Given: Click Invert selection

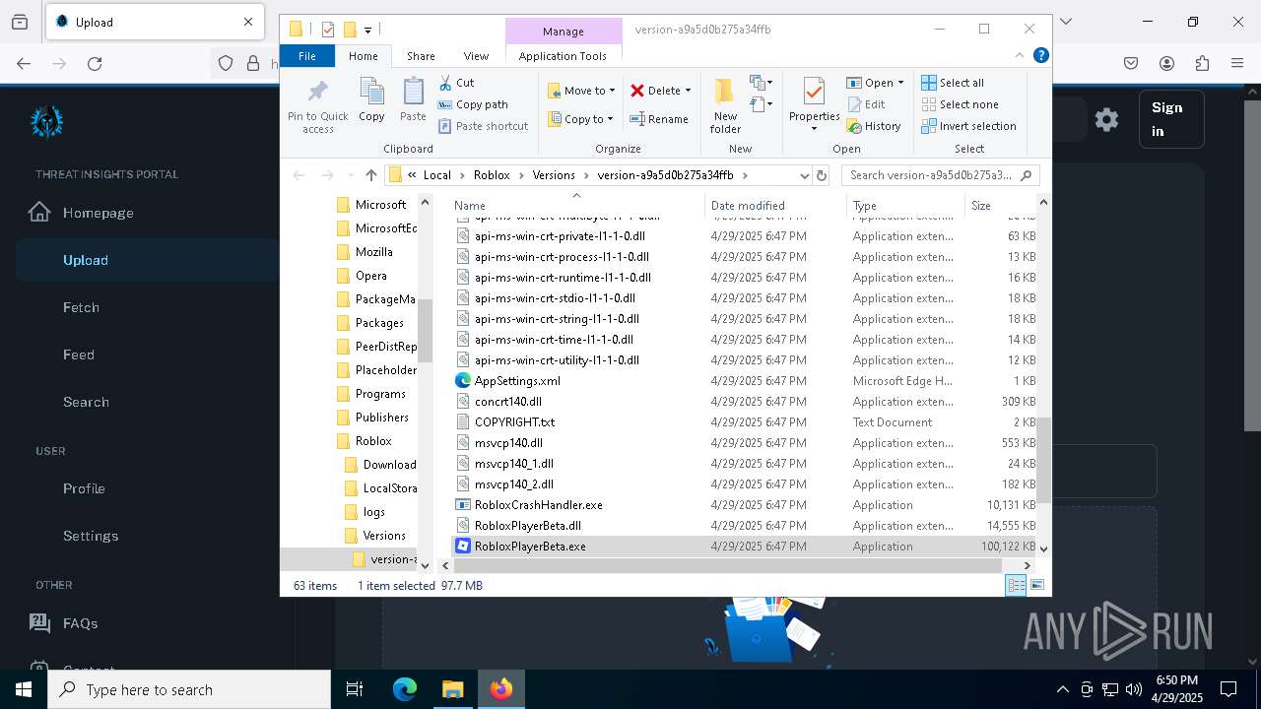Looking at the screenshot, I should click(968, 126).
